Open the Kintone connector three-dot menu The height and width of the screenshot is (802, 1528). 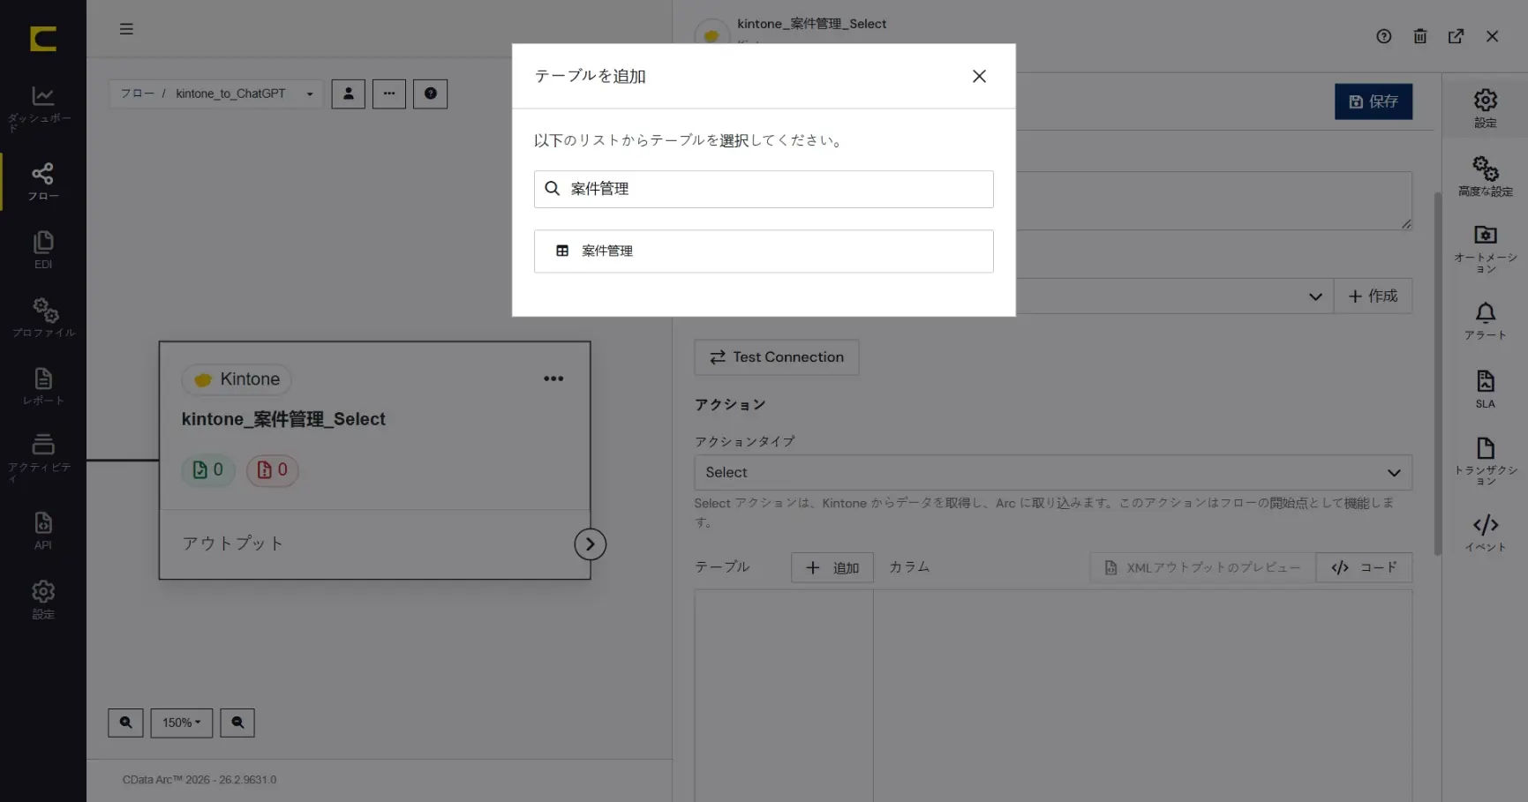click(x=553, y=379)
